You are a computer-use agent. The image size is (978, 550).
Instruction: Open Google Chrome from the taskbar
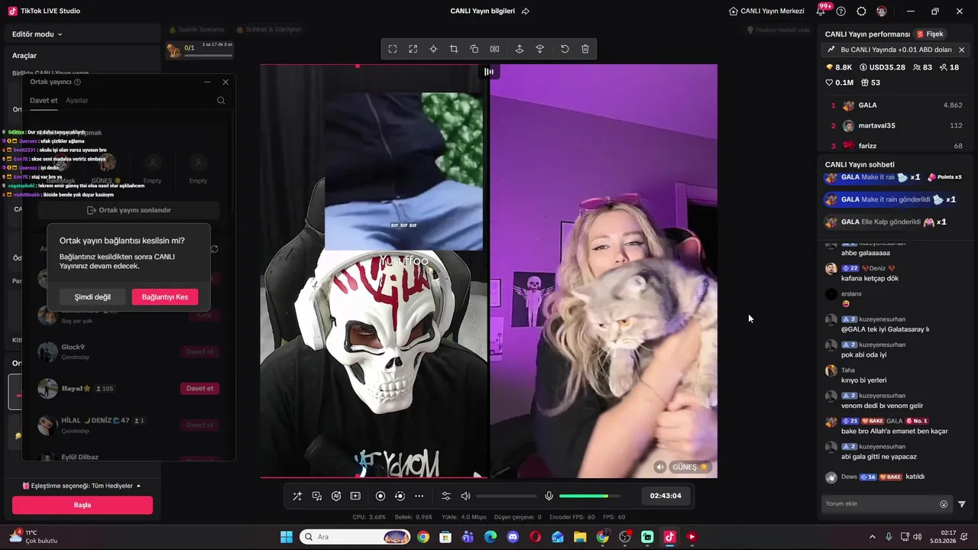click(x=423, y=537)
